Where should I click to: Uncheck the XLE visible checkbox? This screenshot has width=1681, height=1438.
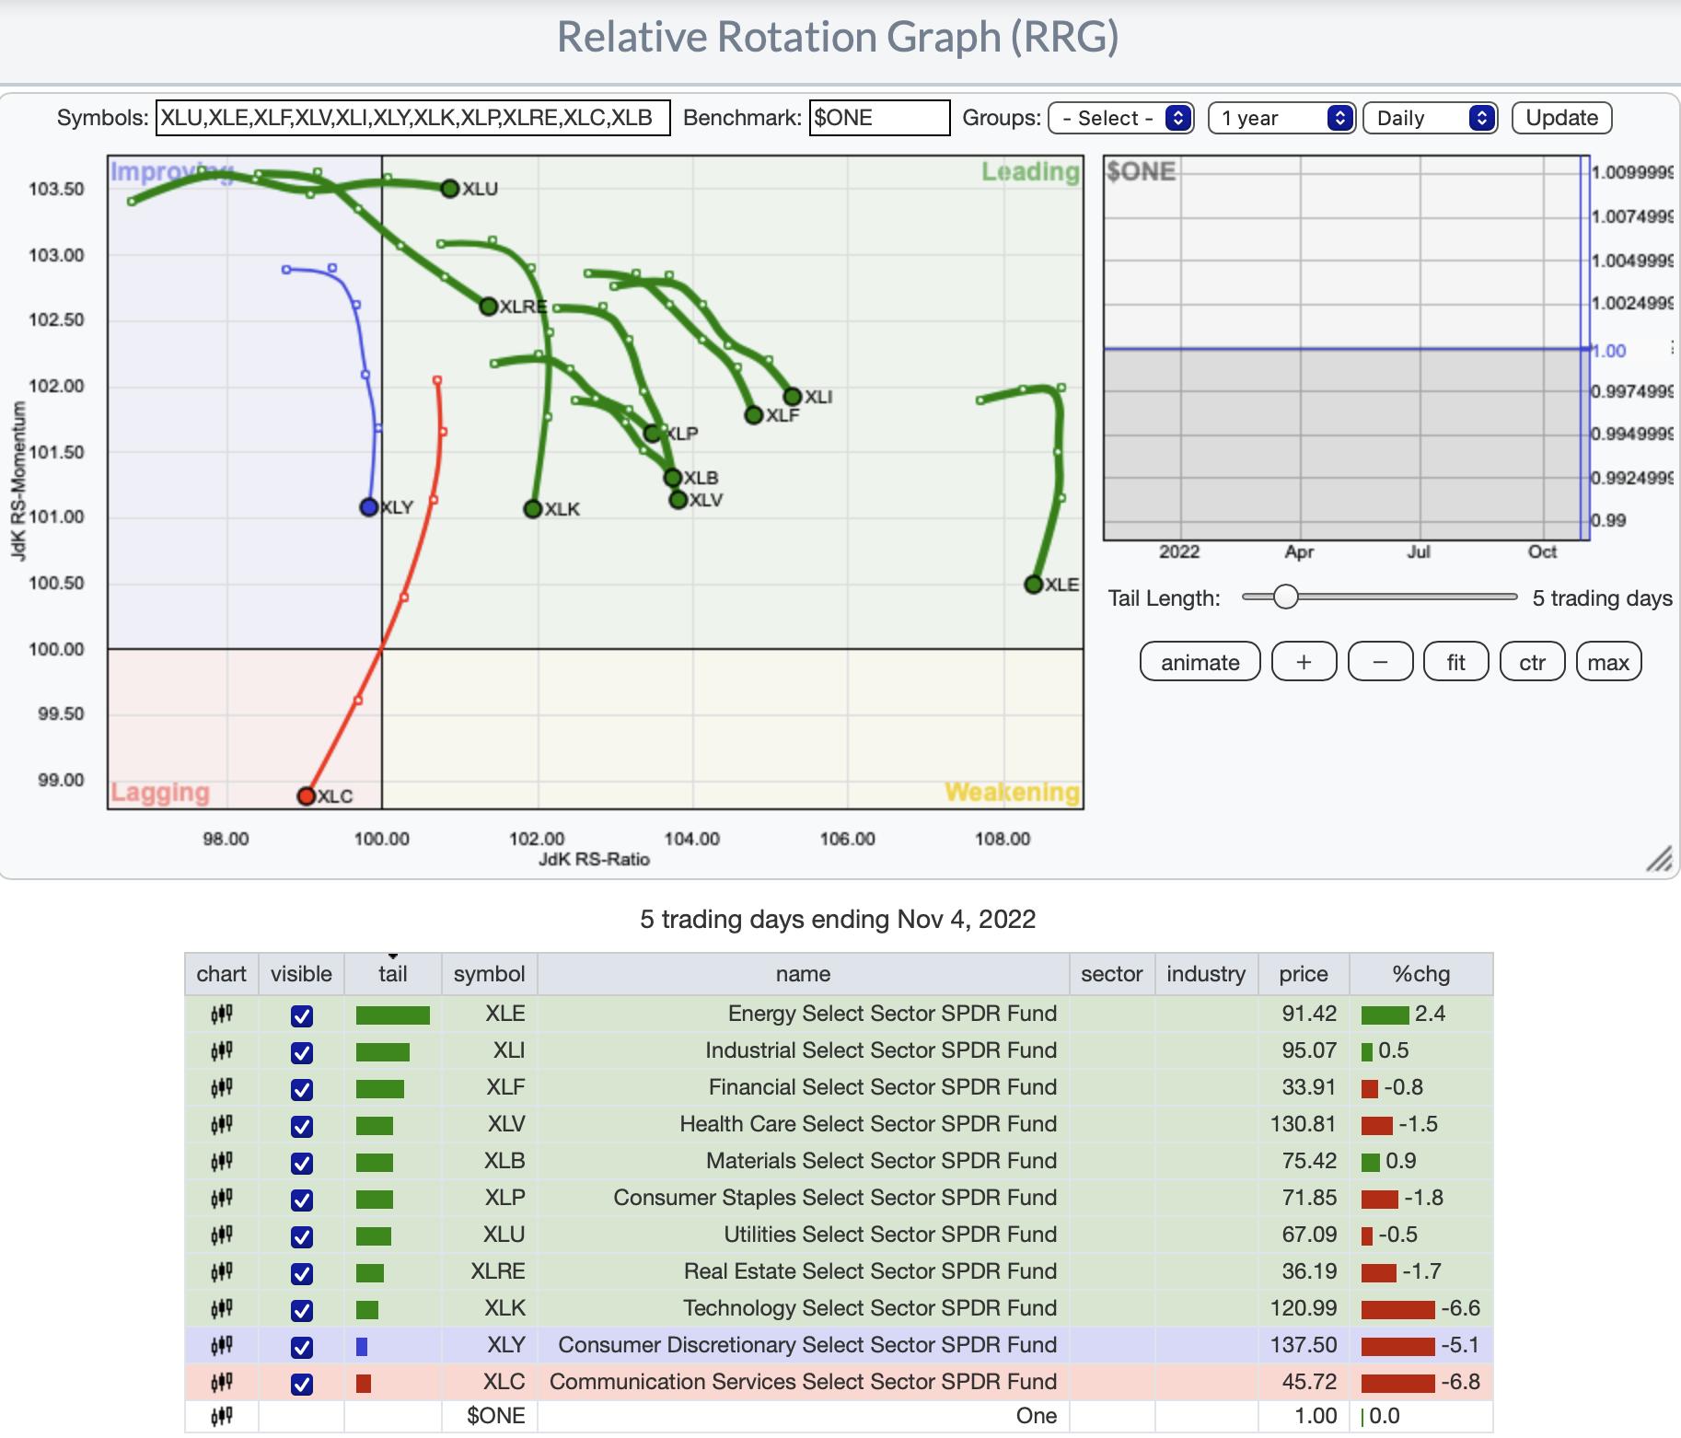point(301,1015)
